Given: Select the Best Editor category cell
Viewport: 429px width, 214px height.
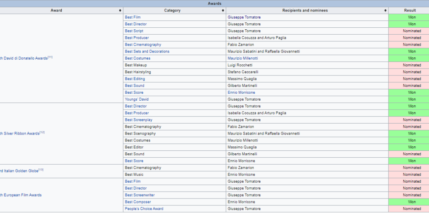Looking at the screenshot, I should 174,147.
